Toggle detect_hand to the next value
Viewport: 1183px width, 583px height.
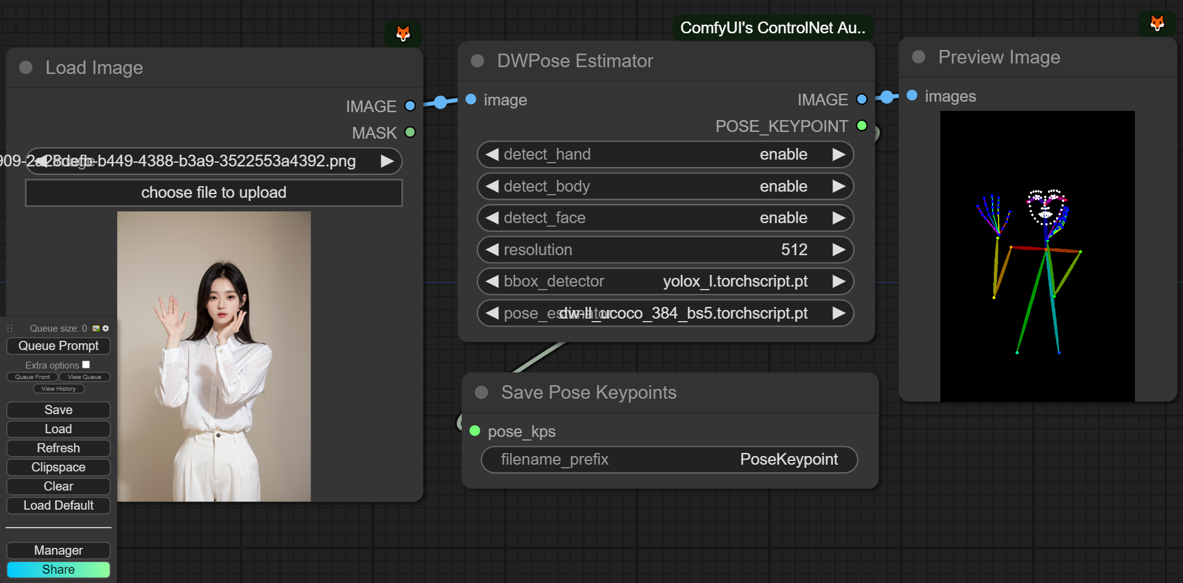point(838,155)
